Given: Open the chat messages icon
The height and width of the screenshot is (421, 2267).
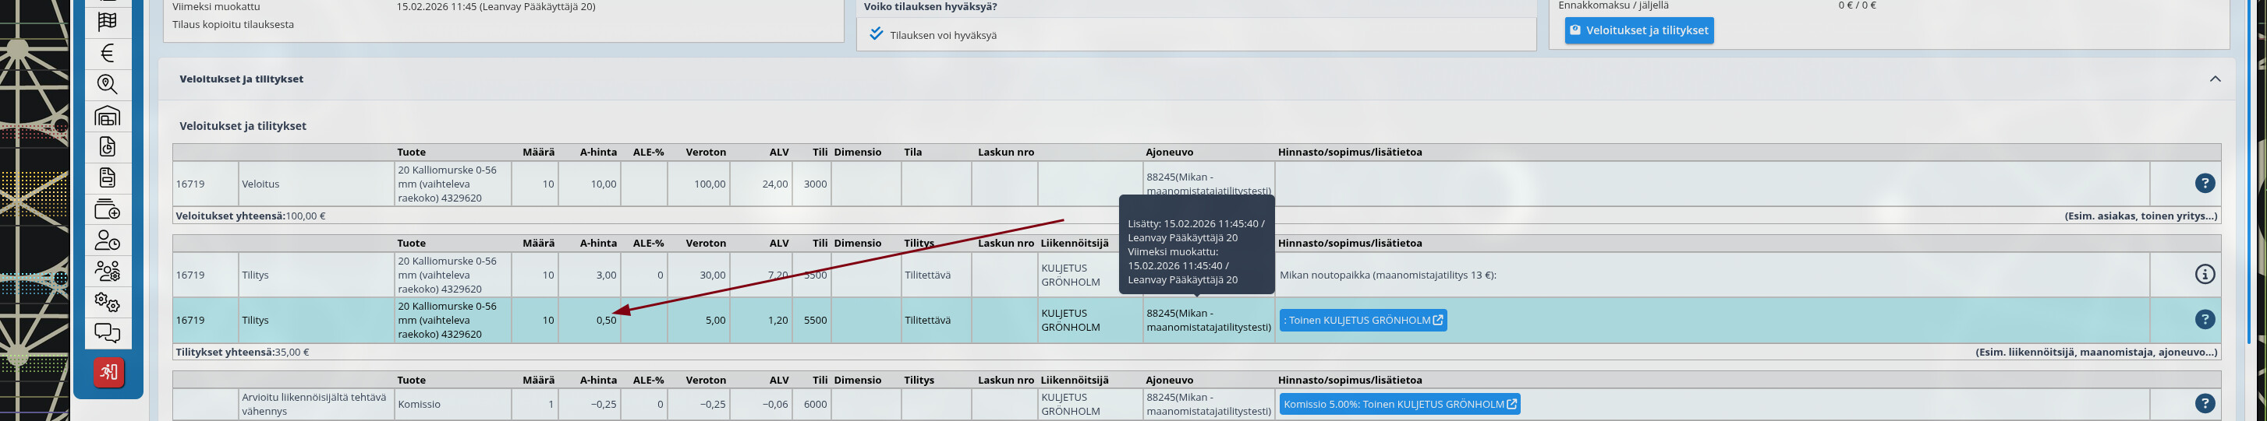Looking at the screenshot, I should pos(108,333).
